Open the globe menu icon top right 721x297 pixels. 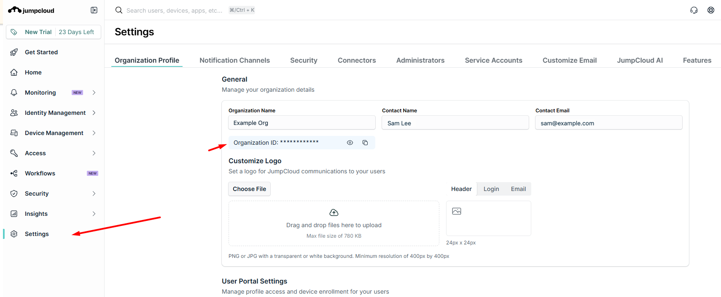(711, 10)
